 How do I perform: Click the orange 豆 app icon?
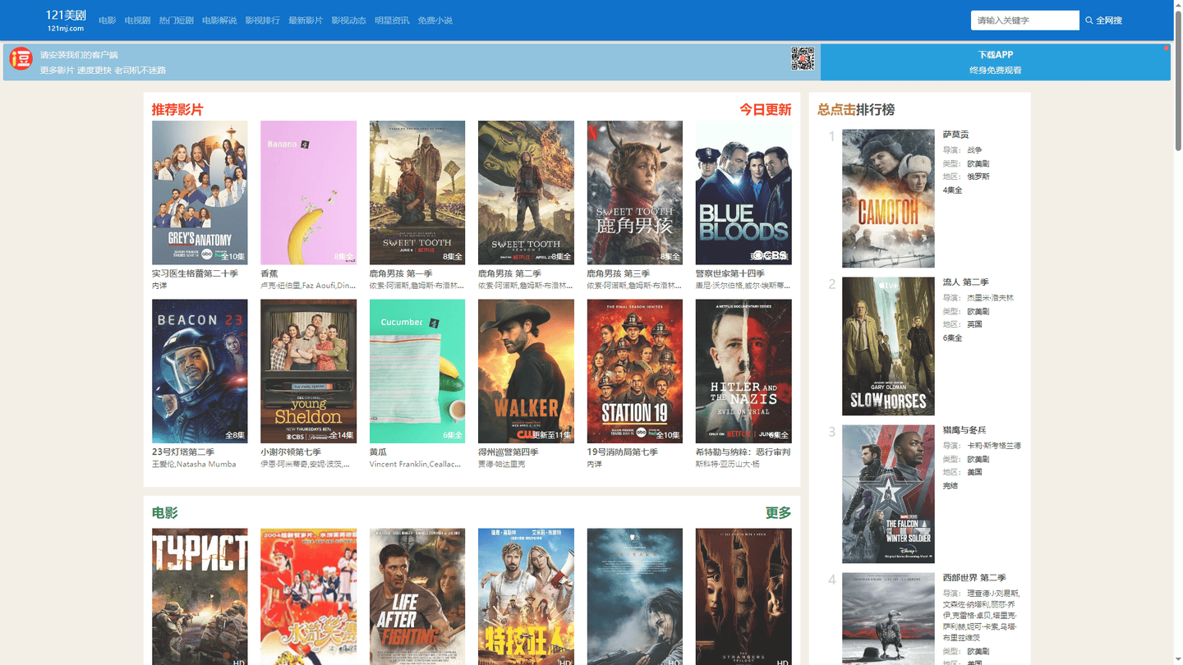point(21,59)
